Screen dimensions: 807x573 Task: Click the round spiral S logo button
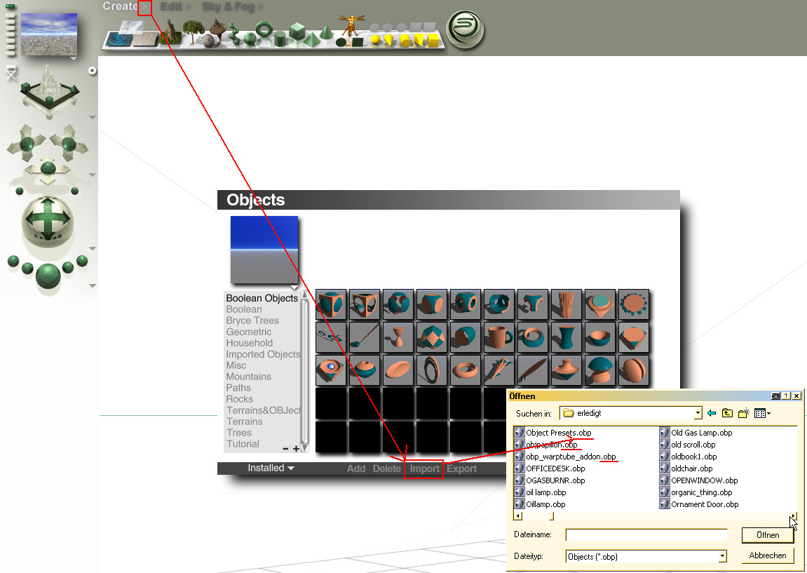(466, 30)
